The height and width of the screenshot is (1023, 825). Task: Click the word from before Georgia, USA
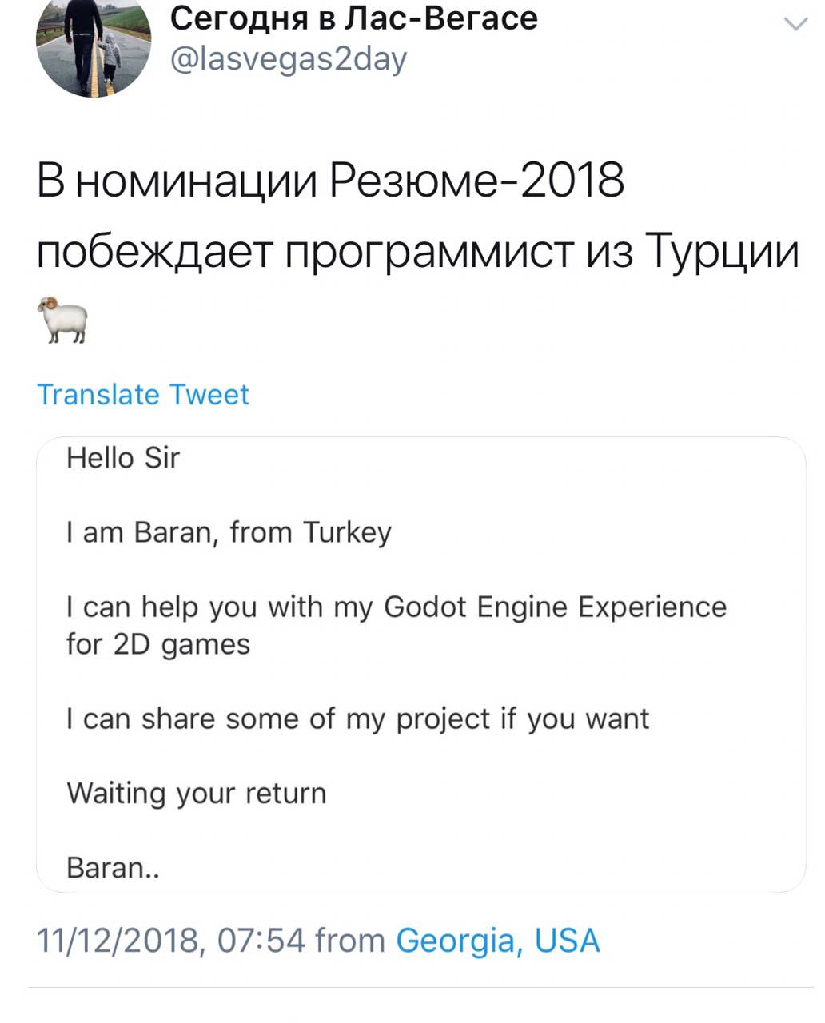click(350, 941)
